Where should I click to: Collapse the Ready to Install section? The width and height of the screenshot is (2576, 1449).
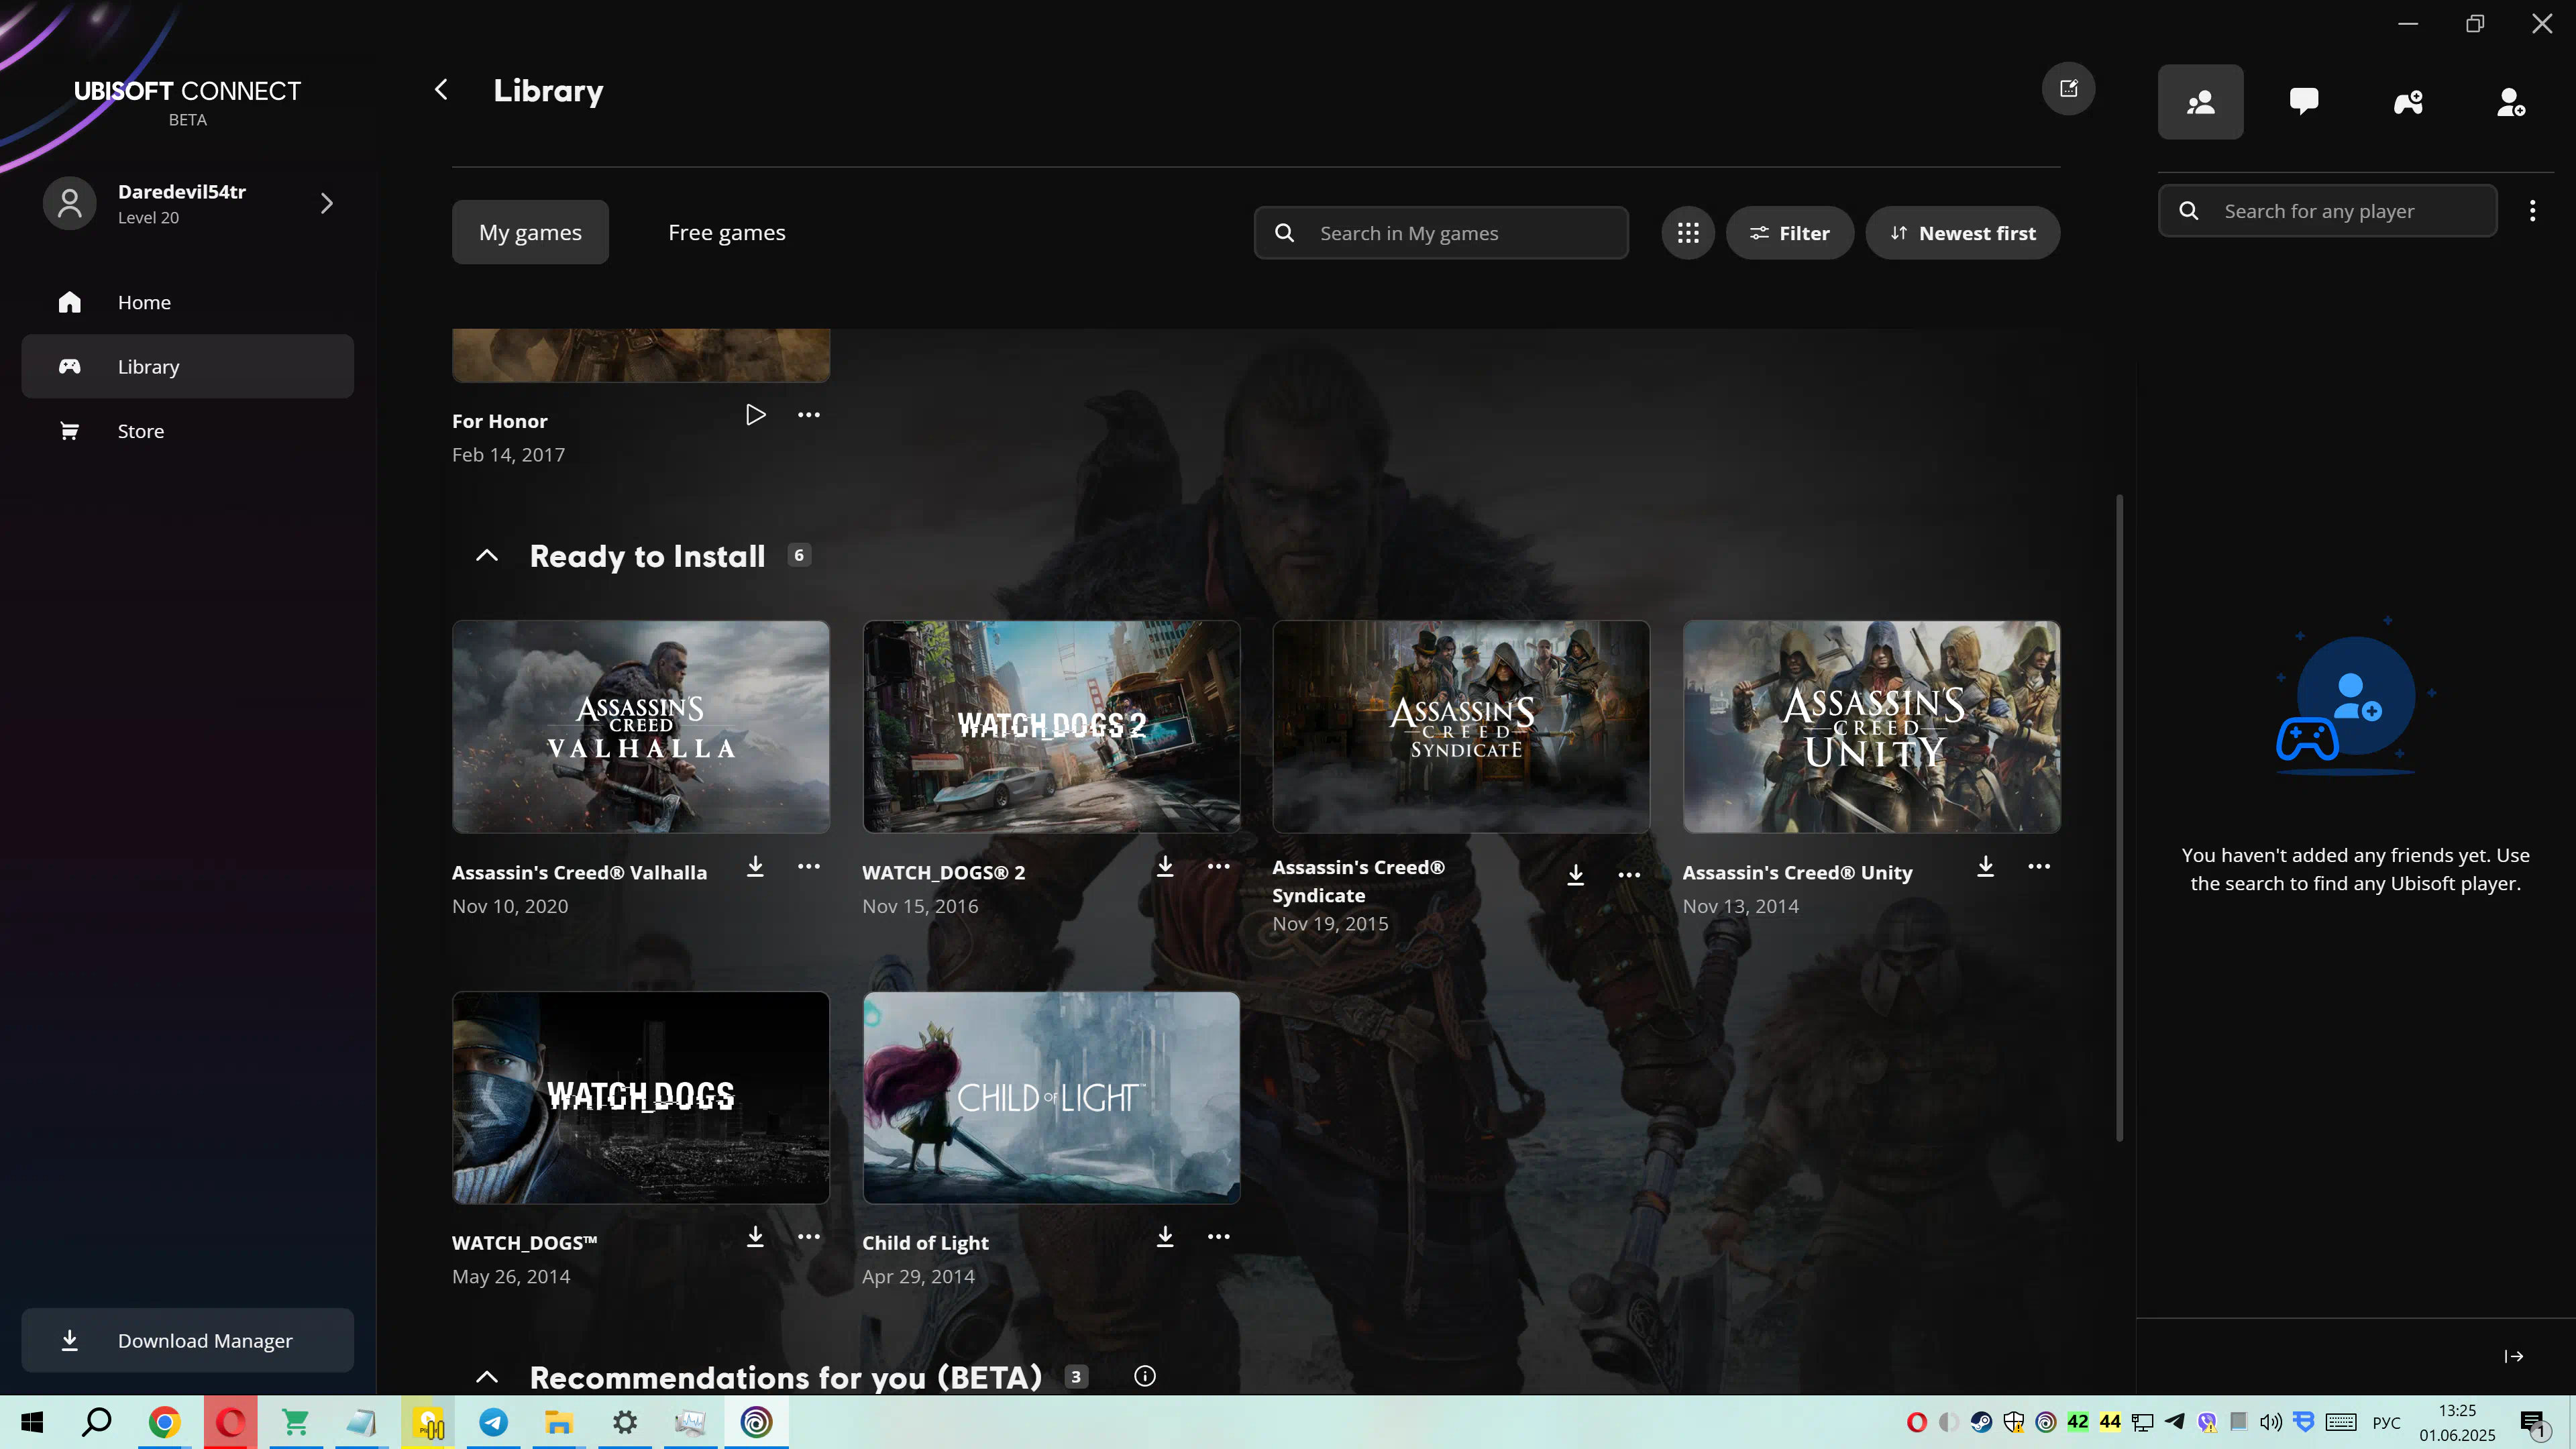tap(487, 556)
